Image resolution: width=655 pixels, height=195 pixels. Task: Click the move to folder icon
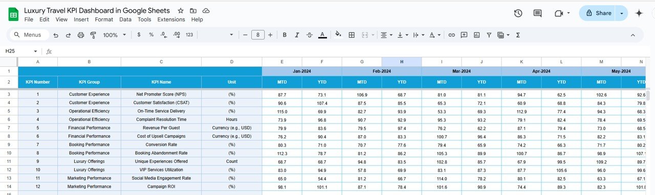click(x=193, y=11)
